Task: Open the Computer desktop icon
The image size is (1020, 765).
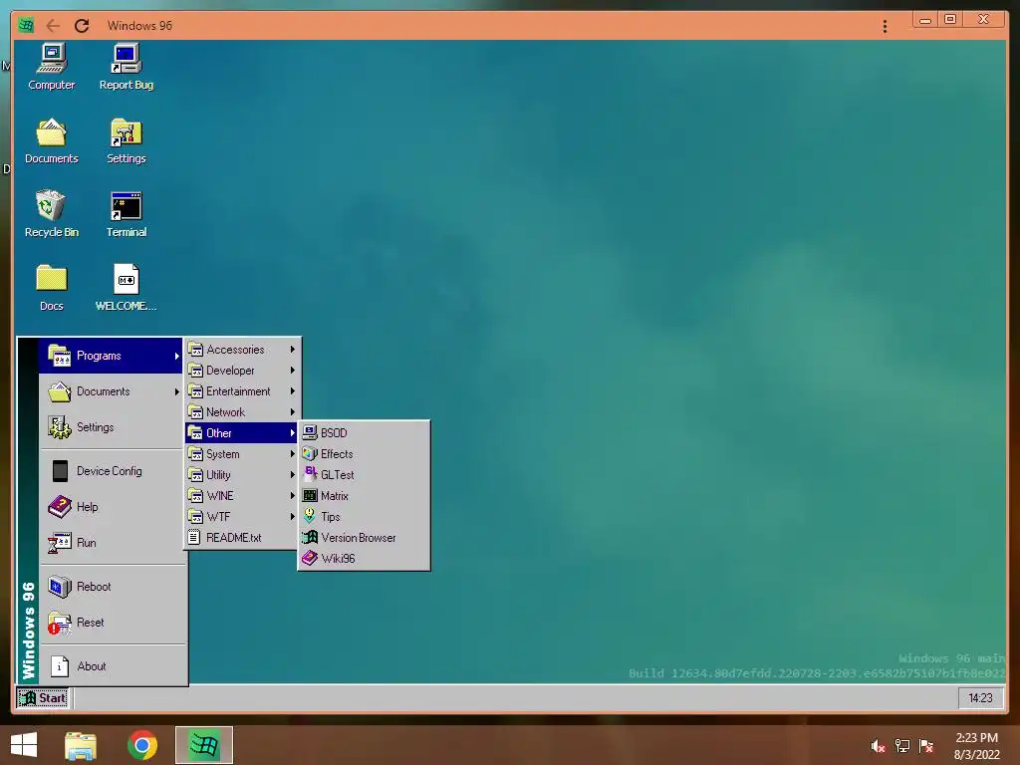Action: 52,67
